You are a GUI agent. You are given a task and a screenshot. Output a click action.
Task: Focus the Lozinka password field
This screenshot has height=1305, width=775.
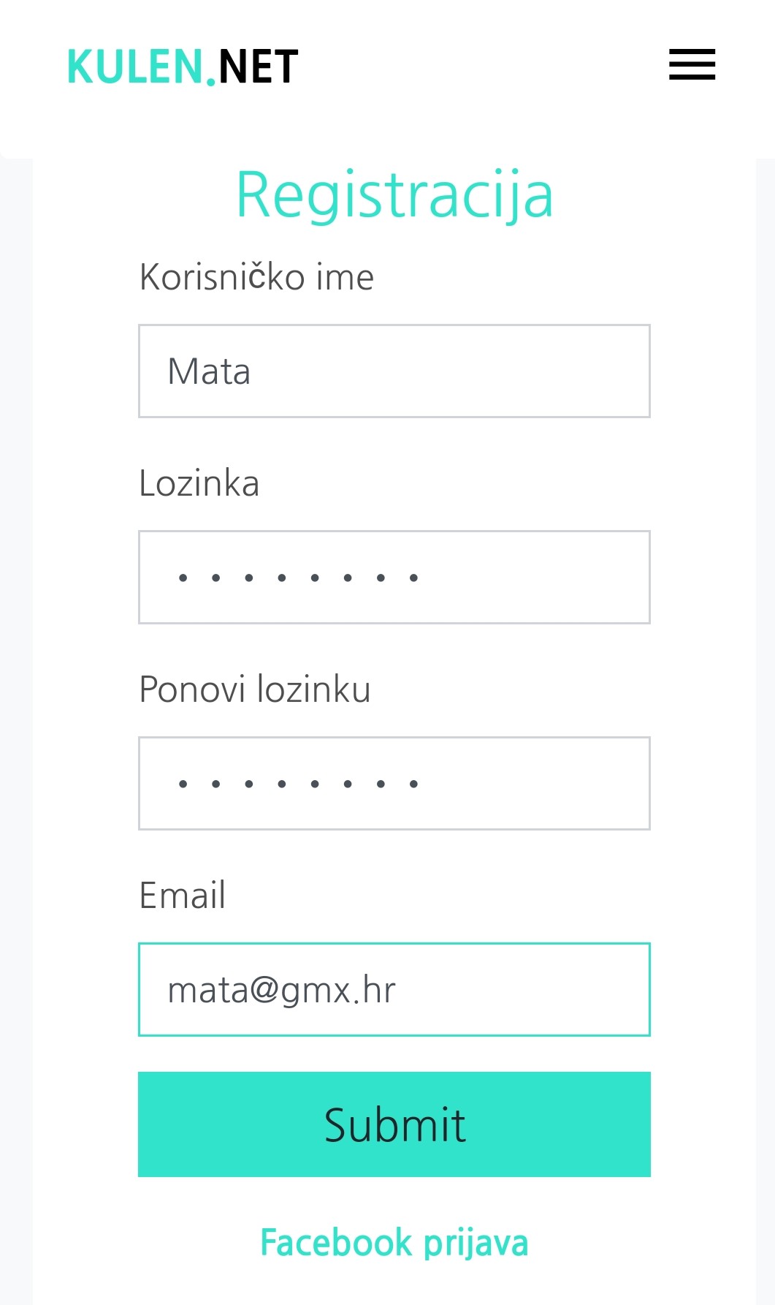[x=533, y=578]
